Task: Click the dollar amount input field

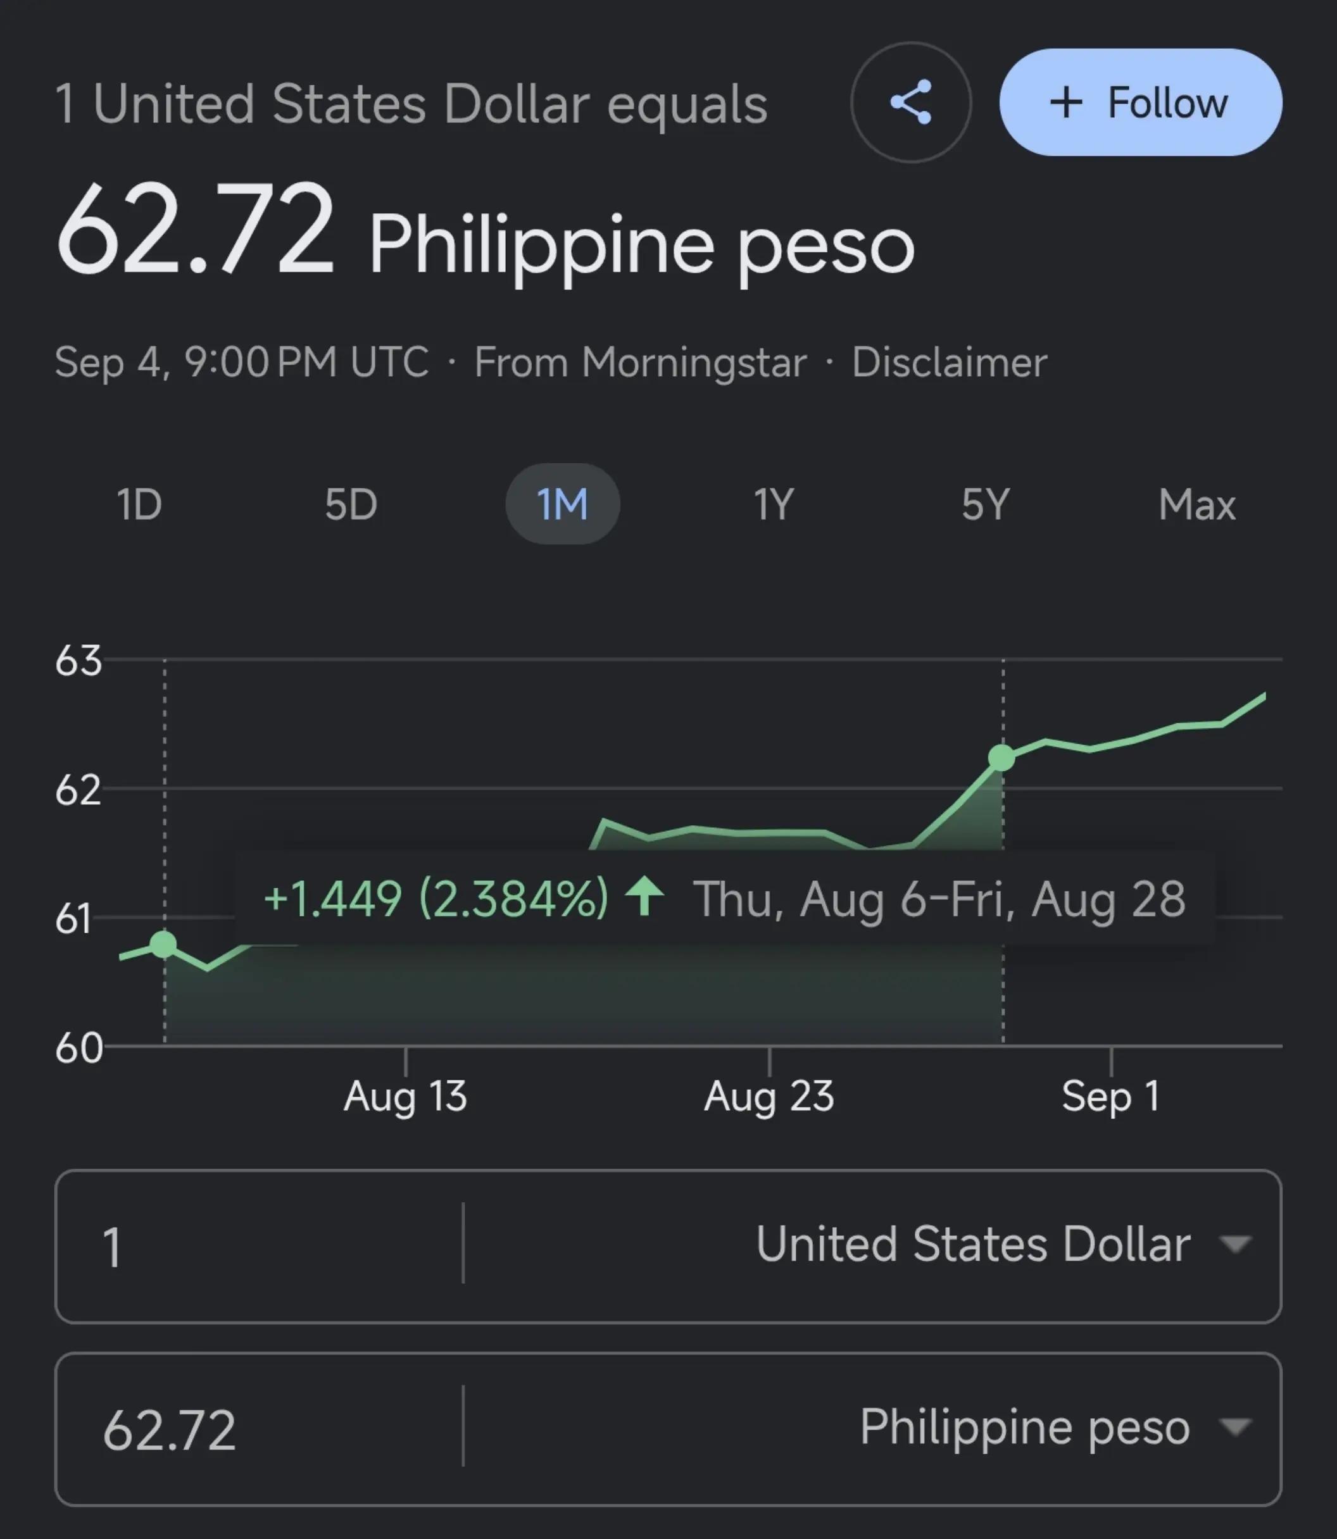Action: coord(260,1245)
